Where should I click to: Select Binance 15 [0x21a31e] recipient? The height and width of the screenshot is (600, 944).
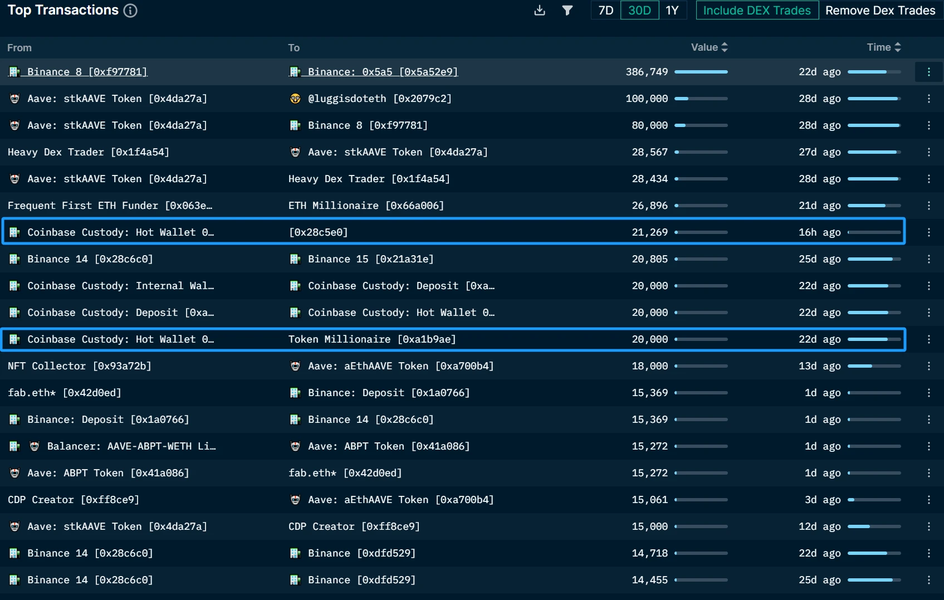pos(370,259)
